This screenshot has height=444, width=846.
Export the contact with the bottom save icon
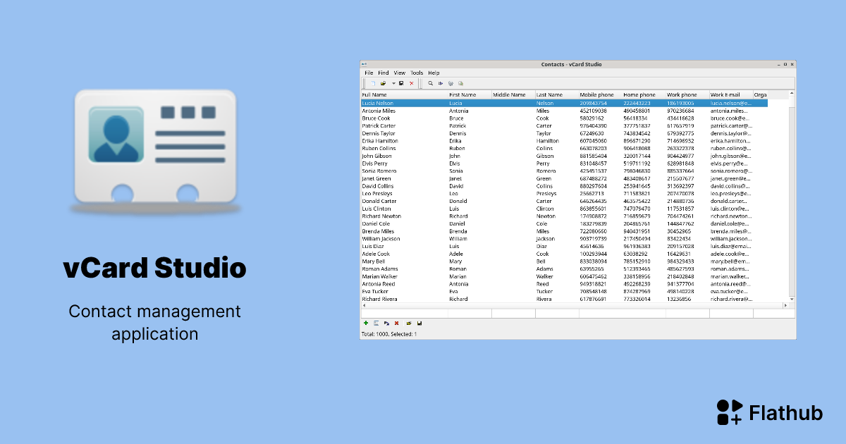click(x=419, y=323)
